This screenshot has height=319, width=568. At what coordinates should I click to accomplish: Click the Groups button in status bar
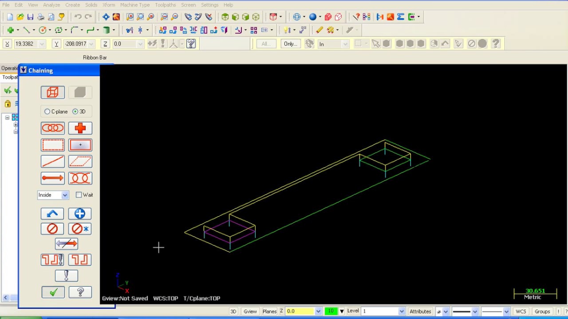pyautogui.click(x=542, y=311)
